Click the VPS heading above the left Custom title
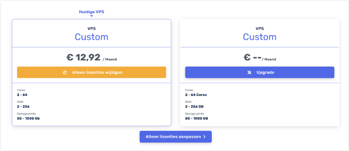Viewport: 349px width, 151px height. (92, 29)
